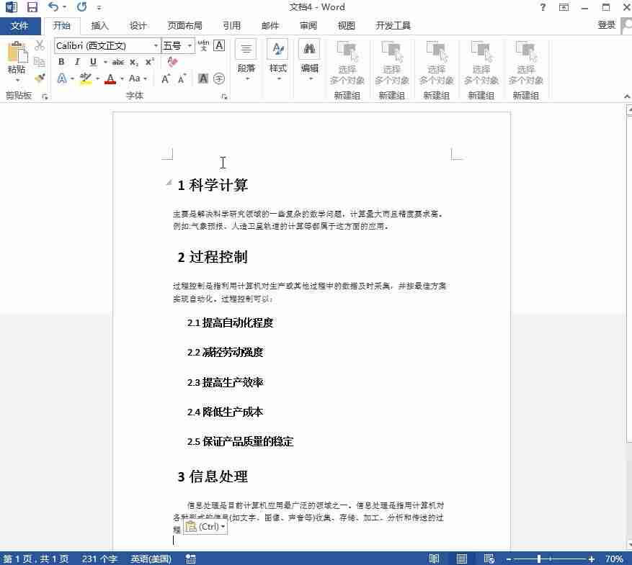The width and height of the screenshot is (632, 565).
Task: Switch to the 引用 (References) tab
Action: [x=232, y=26]
